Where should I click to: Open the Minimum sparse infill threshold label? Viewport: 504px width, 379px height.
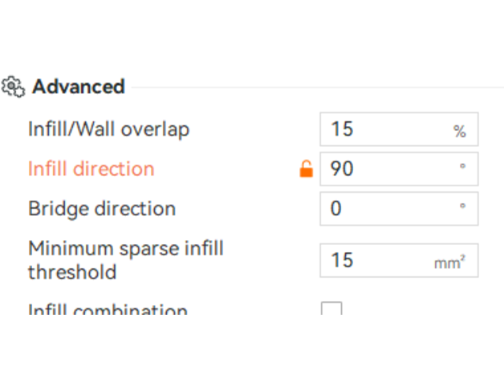point(125,259)
